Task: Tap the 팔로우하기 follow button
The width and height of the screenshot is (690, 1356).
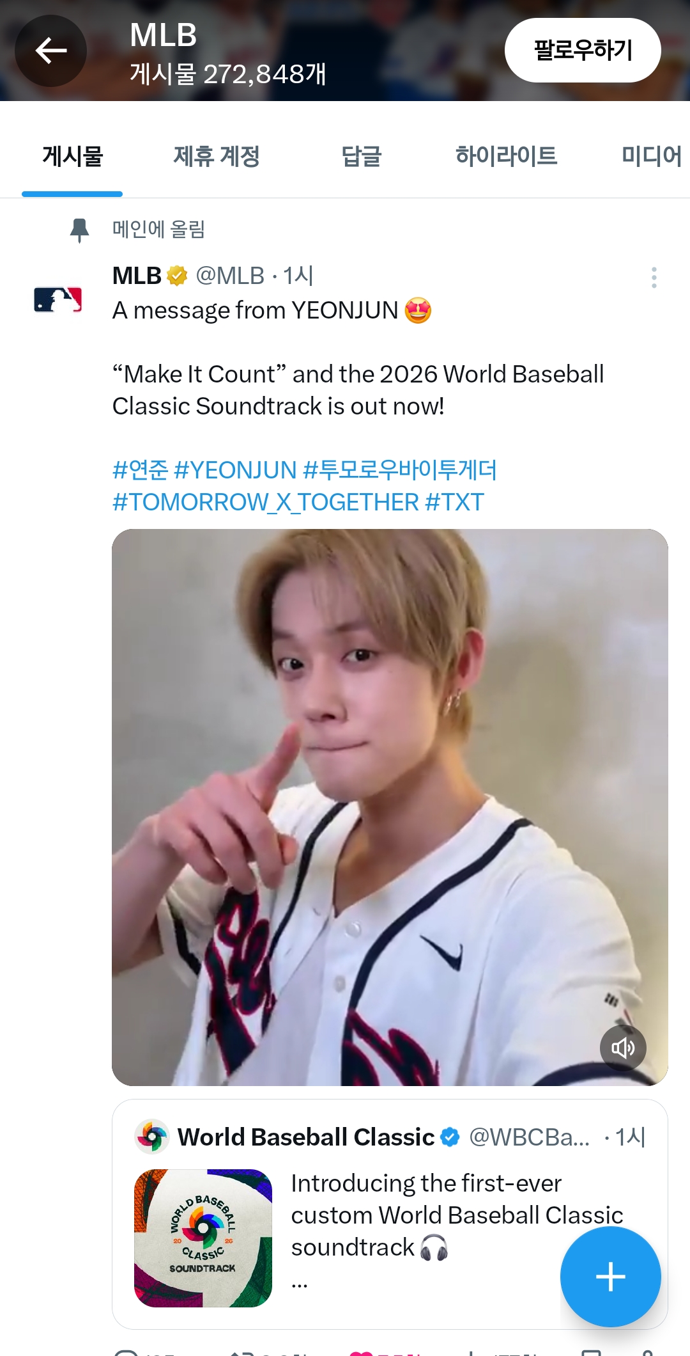Action: (x=583, y=50)
